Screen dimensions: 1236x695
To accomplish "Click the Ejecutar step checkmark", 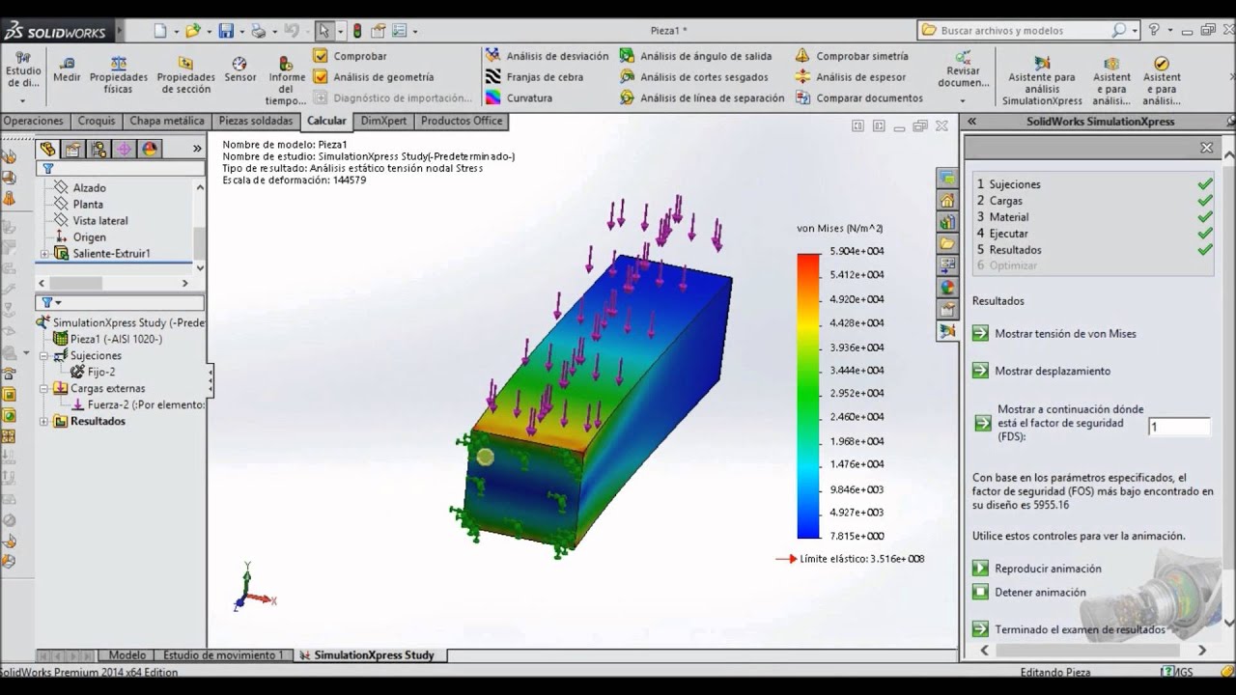I will point(1204,234).
